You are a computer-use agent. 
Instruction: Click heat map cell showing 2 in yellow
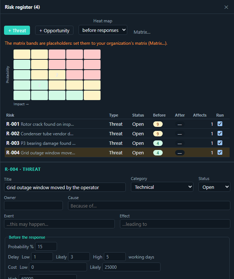57,75
